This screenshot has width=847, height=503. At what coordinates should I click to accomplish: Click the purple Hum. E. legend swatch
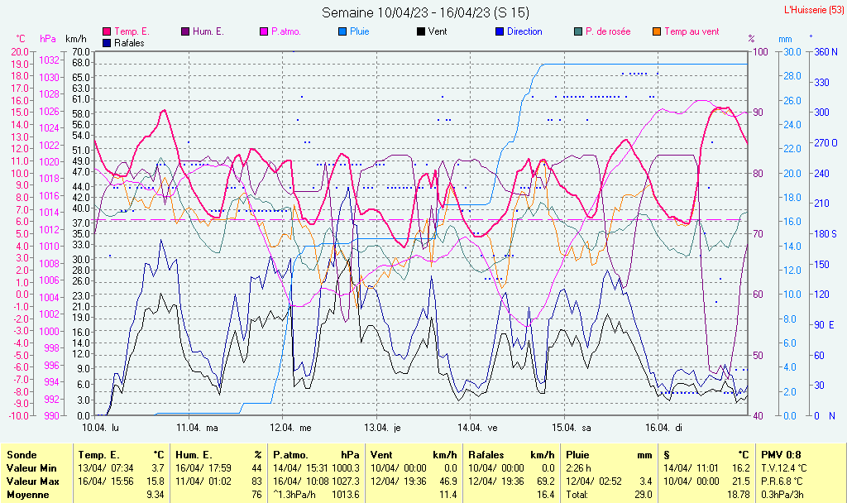click(x=185, y=32)
